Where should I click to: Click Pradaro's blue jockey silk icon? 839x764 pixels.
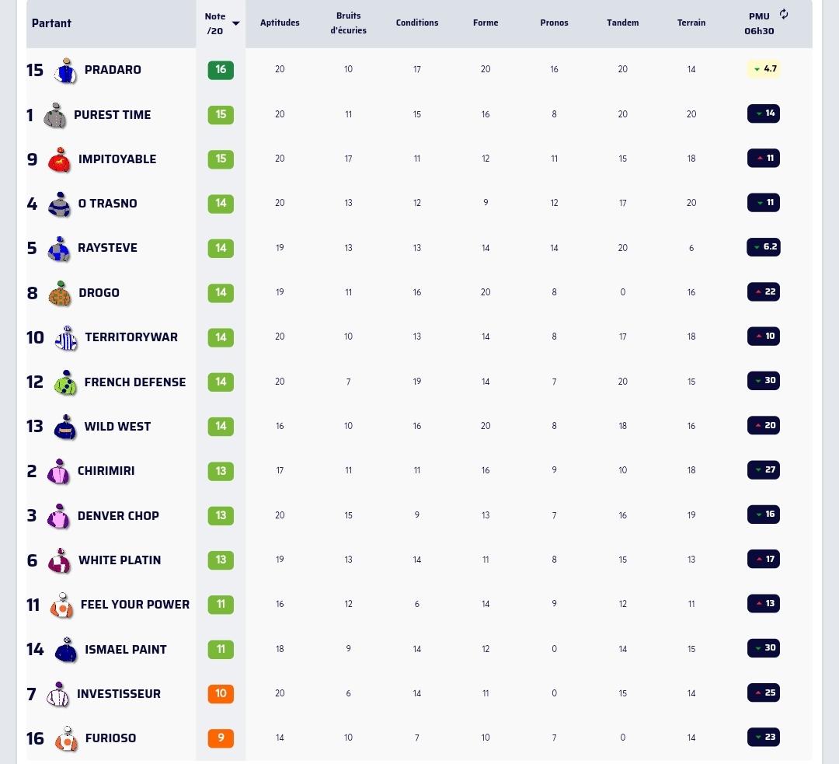click(66, 71)
